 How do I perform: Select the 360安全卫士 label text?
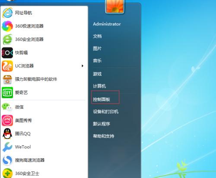[27, 173]
